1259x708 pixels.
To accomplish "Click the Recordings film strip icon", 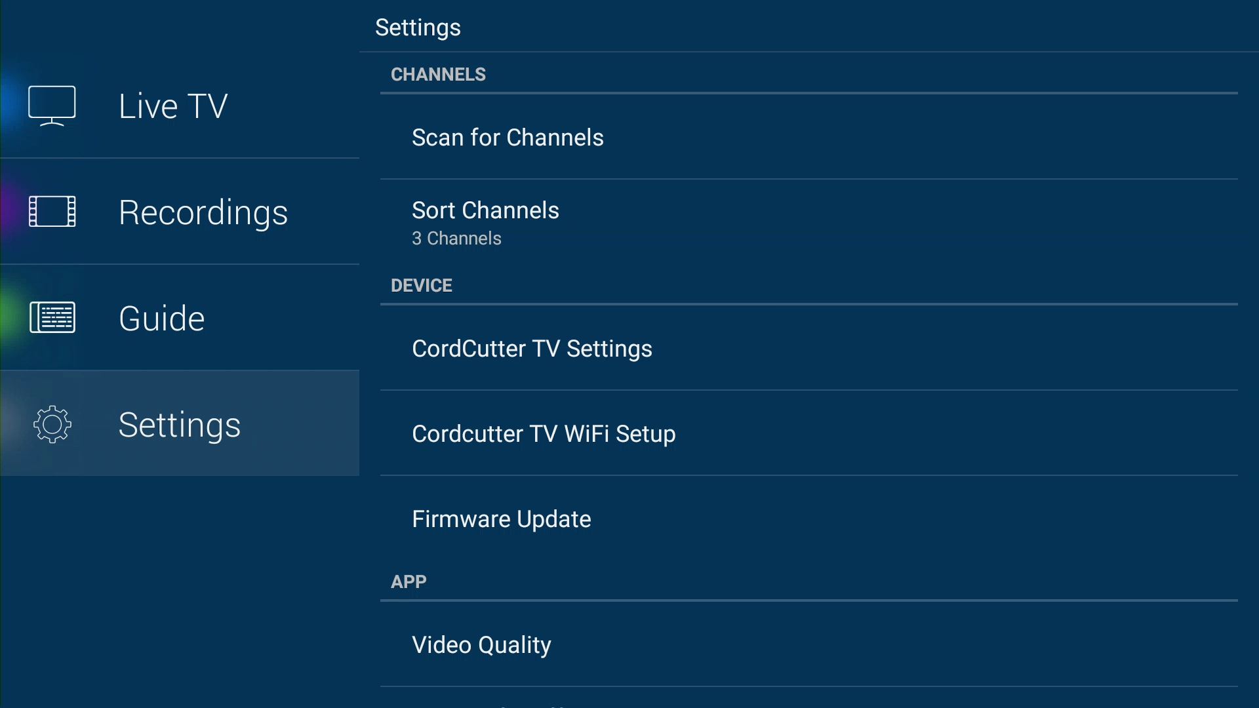I will point(52,212).
